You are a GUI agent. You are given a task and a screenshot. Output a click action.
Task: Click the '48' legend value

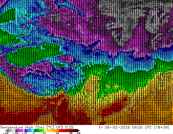click(79, 133)
